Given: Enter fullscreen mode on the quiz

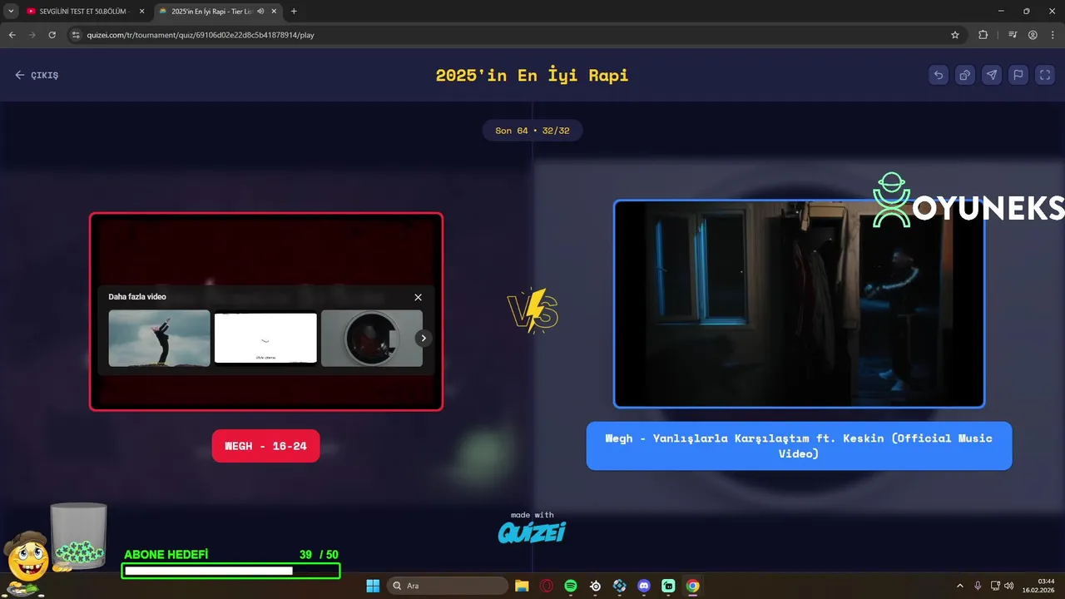Looking at the screenshot, I should point(1045,75).
